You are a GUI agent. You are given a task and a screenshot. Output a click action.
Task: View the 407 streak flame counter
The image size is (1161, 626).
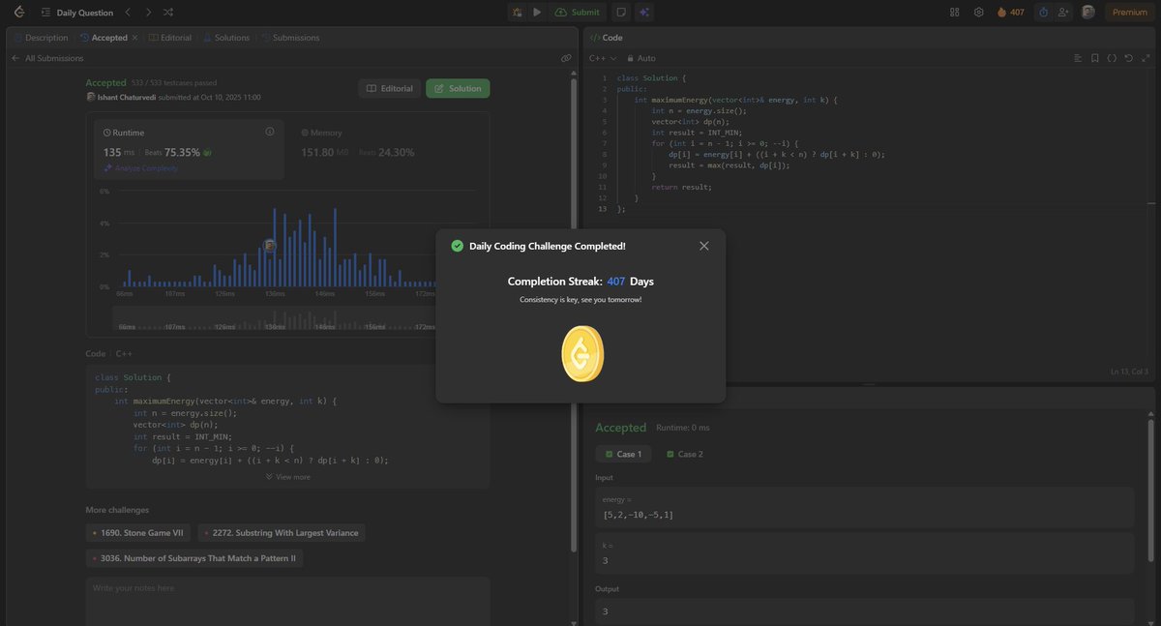point(1010,13)
